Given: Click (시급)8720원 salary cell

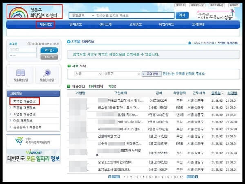Looking at the screenshot, I should tap(158, 101).
